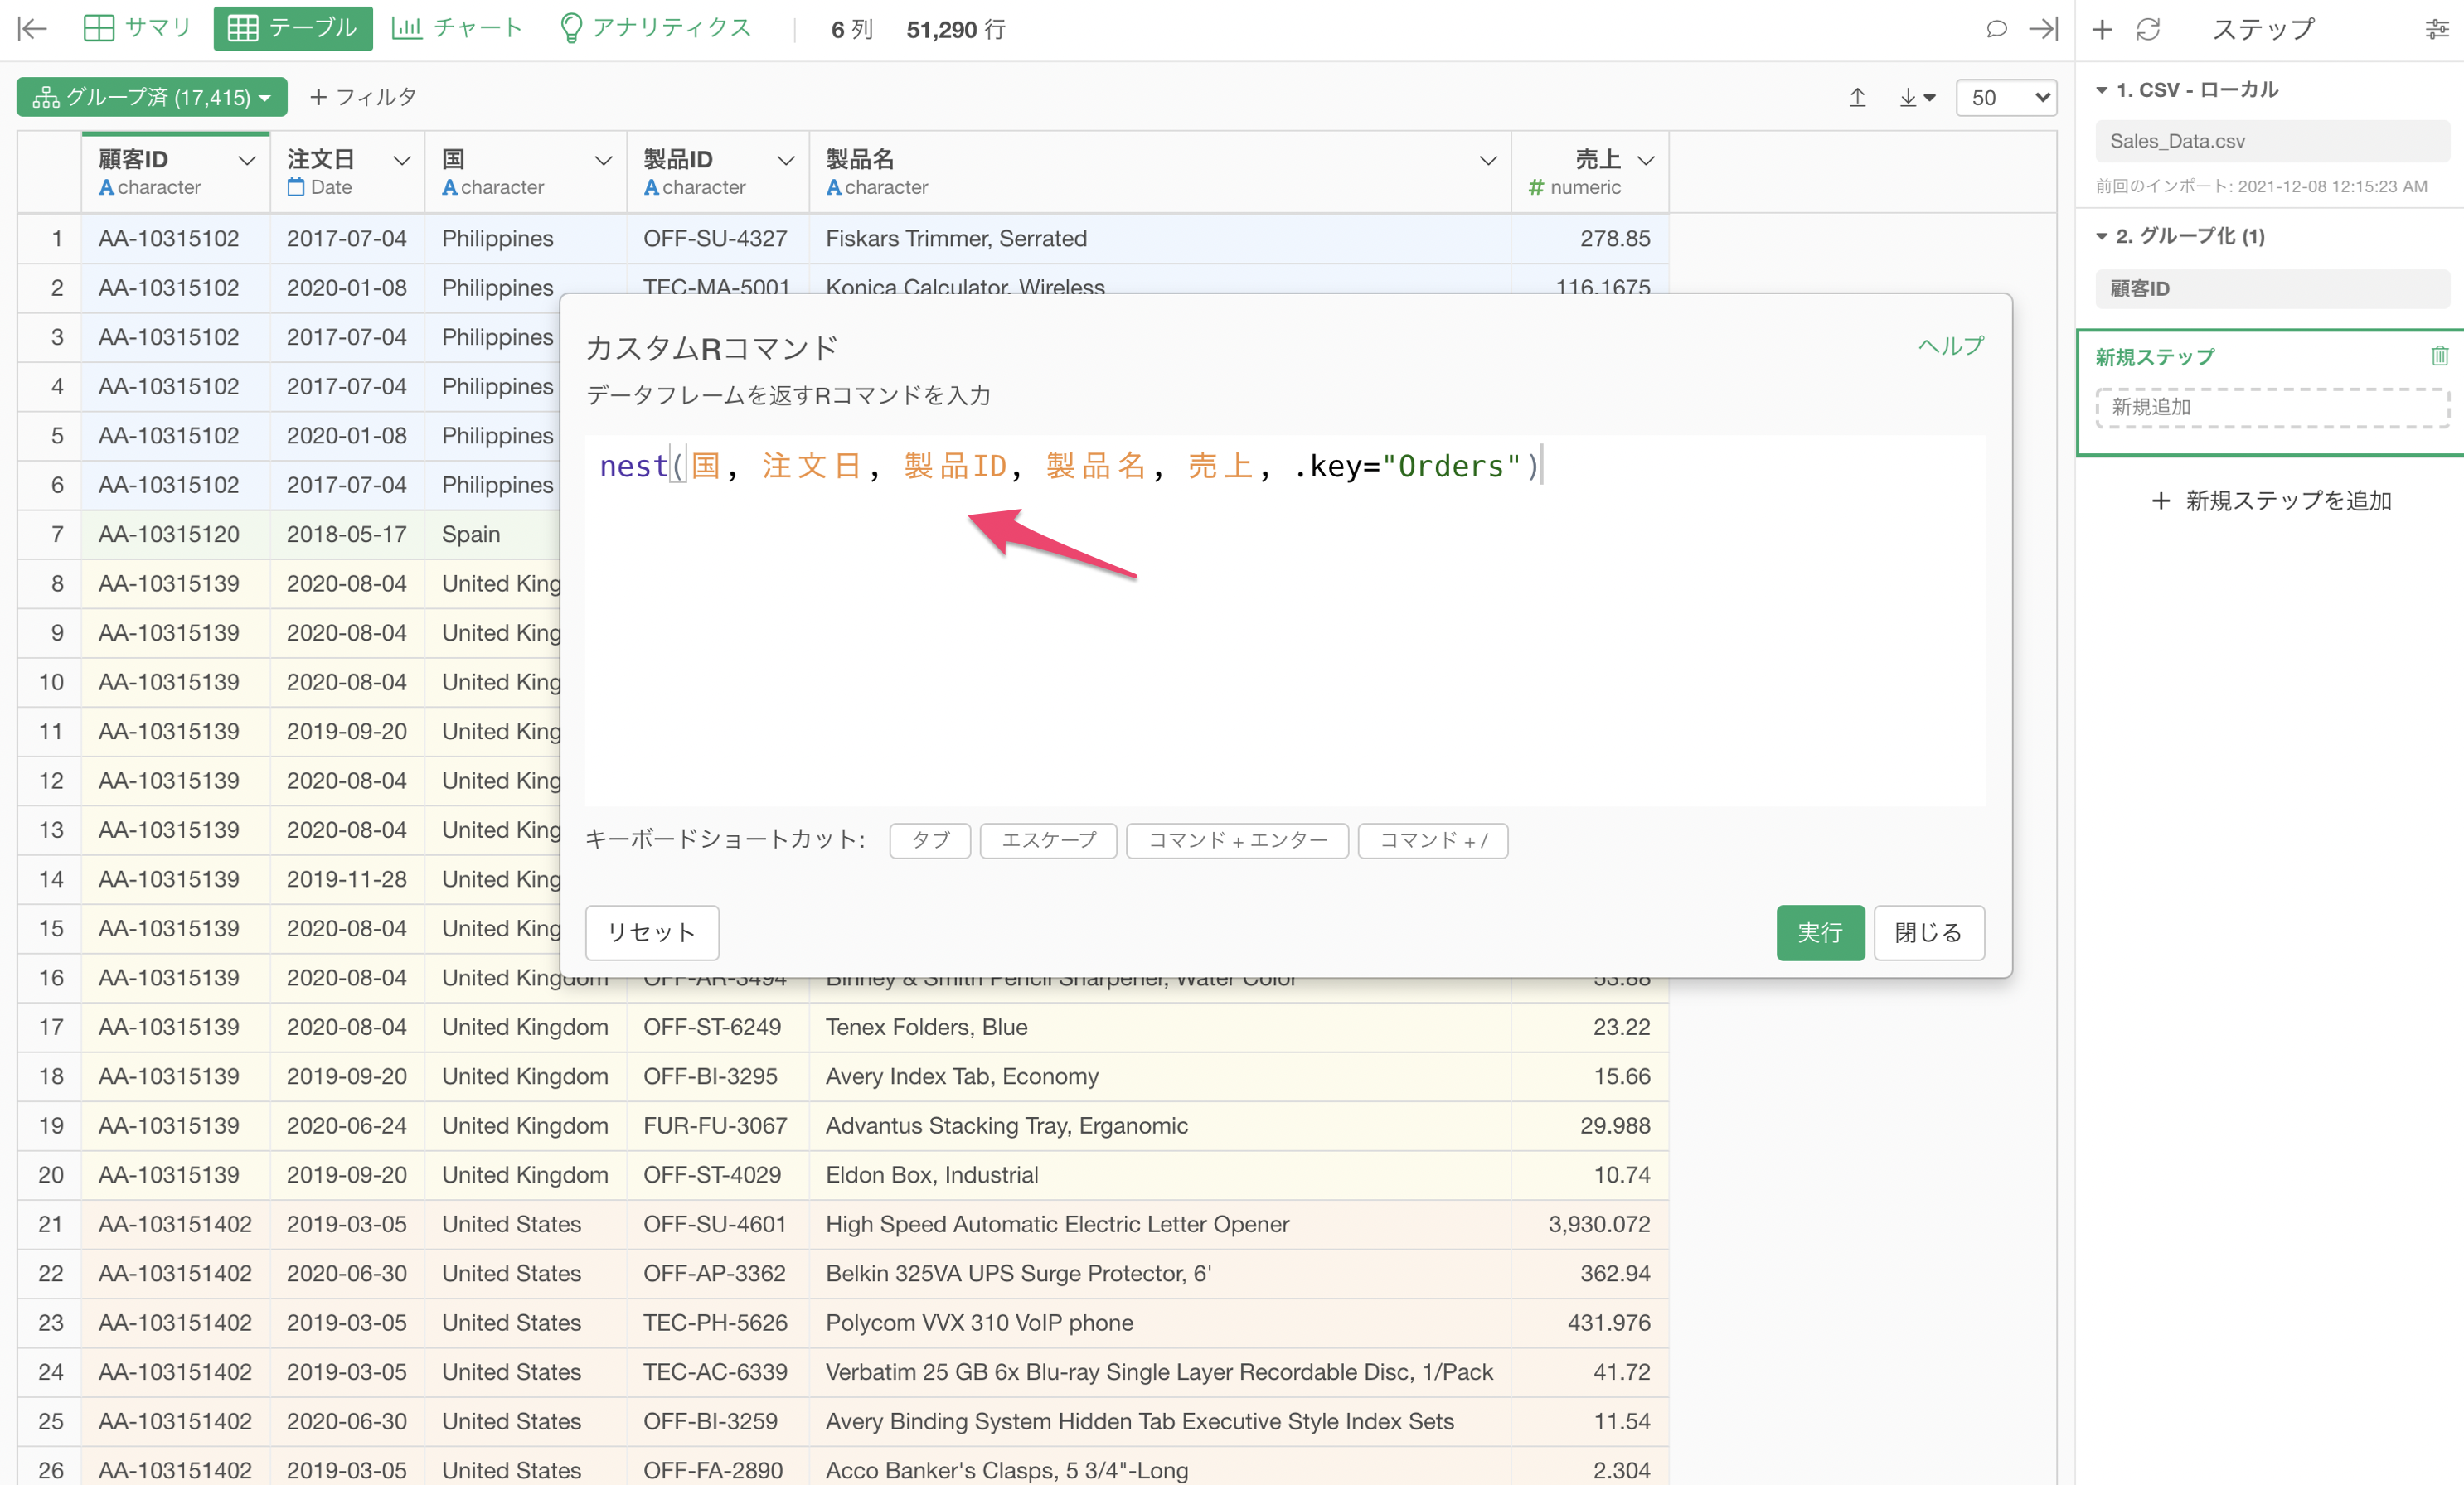Select cell FUR-FU-3067
This screenshot has height=1485, width=2464.
tap(718, 1126)
